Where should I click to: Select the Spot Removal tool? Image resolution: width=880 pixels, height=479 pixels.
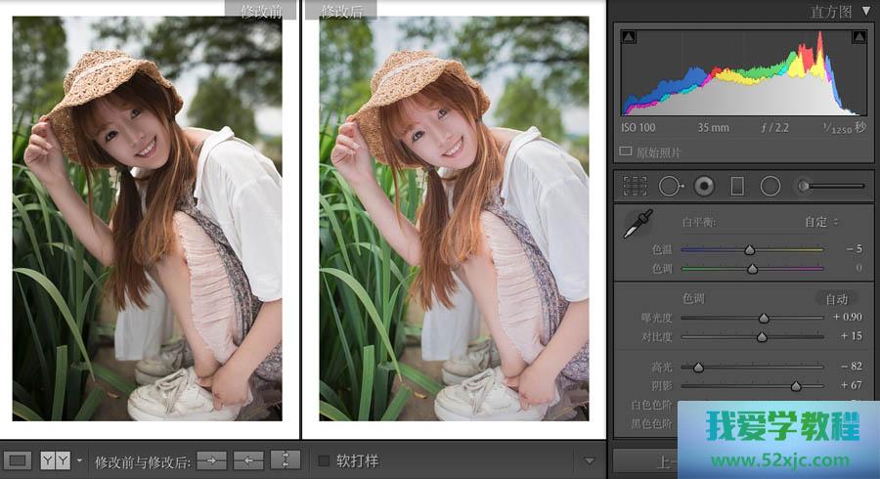(x=671, y=185)
